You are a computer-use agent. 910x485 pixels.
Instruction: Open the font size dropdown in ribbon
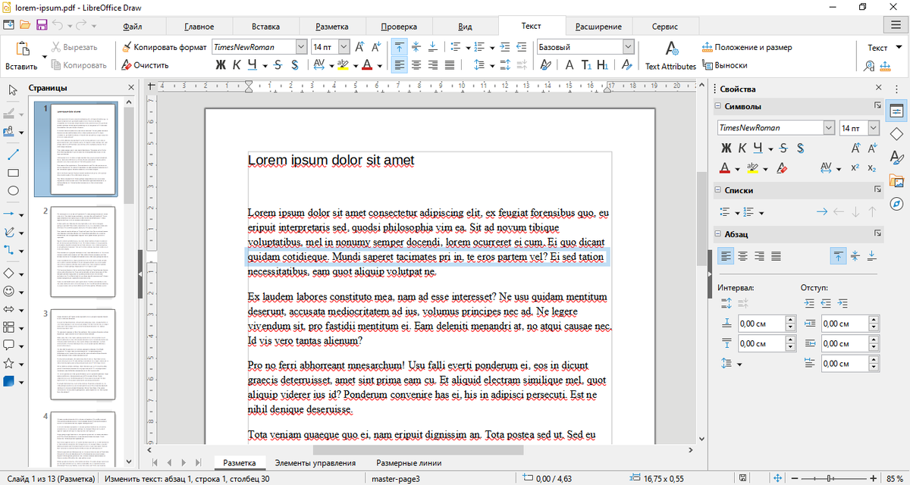344,47
